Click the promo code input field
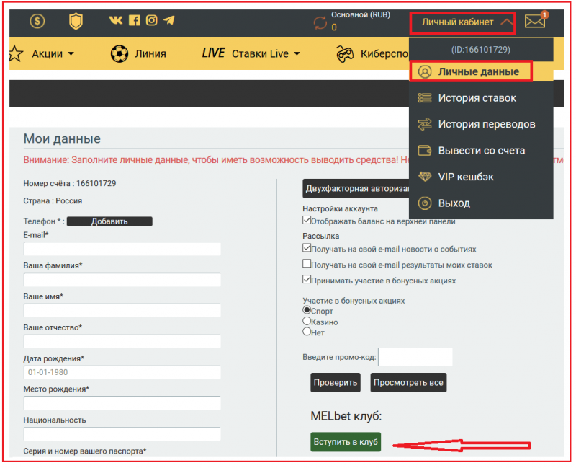576x468 pixels. pyautogui.click(x=415, y=357)
